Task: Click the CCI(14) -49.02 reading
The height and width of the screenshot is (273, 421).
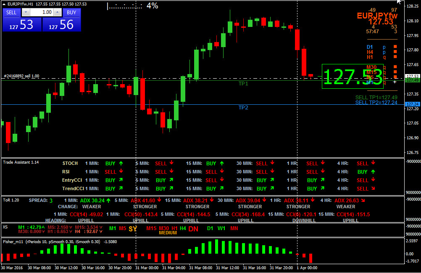Action: 87,215
